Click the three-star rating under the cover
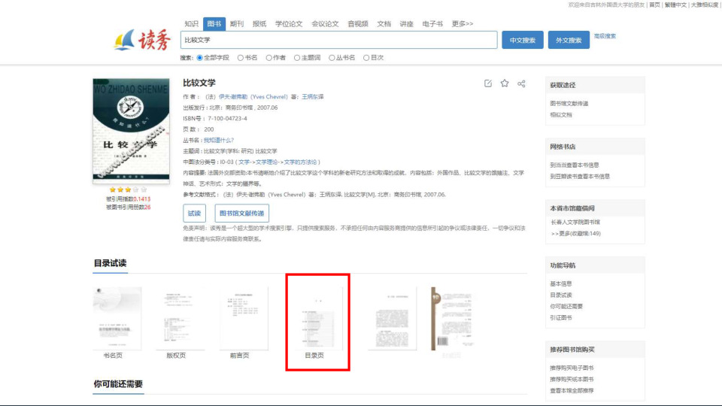The height and width of the screenshot is (406, 722). pyautogui.click(x=128, y=189)
